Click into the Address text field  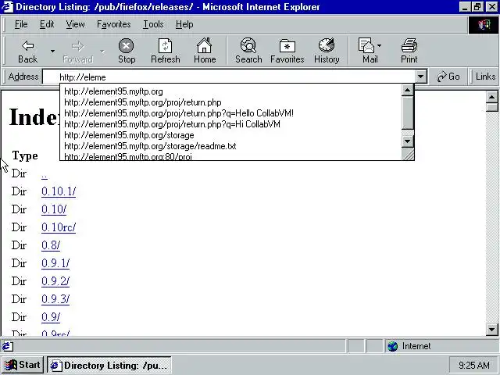point(228,77)
